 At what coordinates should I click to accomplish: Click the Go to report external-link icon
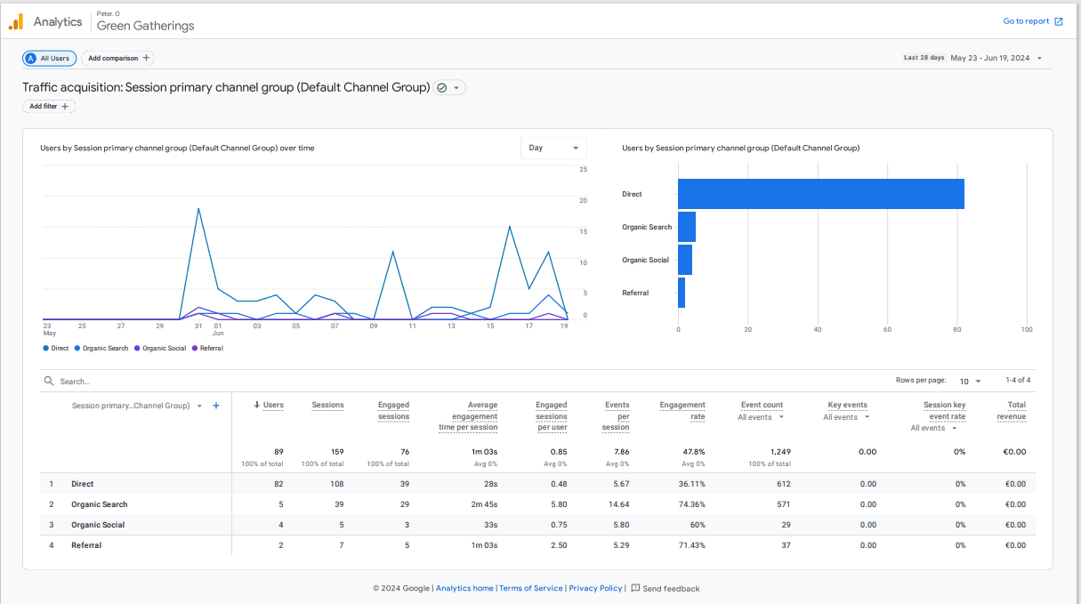[1058, 21]
